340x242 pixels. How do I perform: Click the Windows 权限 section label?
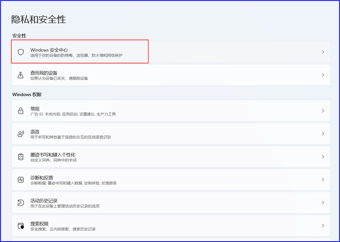click(x=27, y=94)
